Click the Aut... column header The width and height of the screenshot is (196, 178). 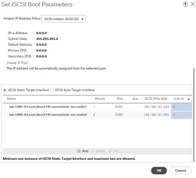click(x=136, y=99)
